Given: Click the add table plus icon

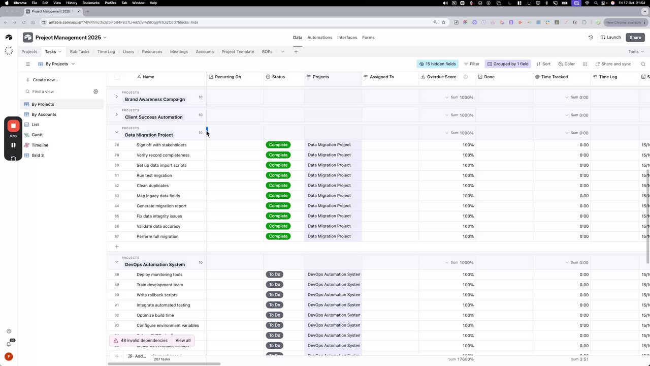Looking at the screenshot, I should 296,51.
